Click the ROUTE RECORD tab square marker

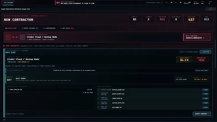click(x=22, y=28)
